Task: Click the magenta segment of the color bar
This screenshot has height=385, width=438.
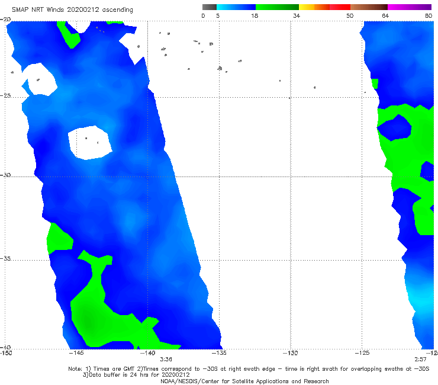Action: coord(410,7)
